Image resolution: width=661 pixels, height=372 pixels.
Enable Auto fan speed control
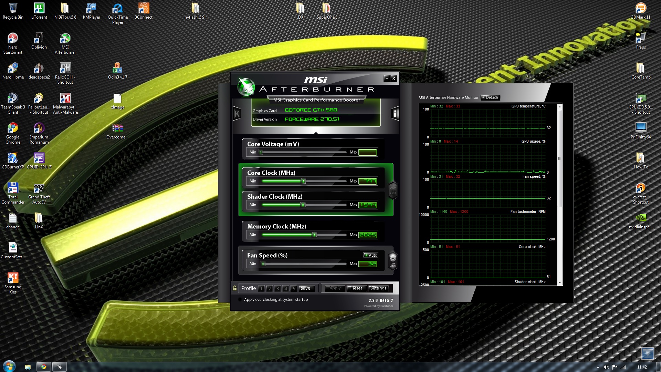pyautogui.click(x=371, y=255)
